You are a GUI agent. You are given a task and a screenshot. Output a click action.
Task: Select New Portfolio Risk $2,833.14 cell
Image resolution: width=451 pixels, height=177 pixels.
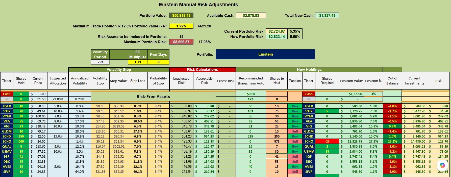pos(277,37)
